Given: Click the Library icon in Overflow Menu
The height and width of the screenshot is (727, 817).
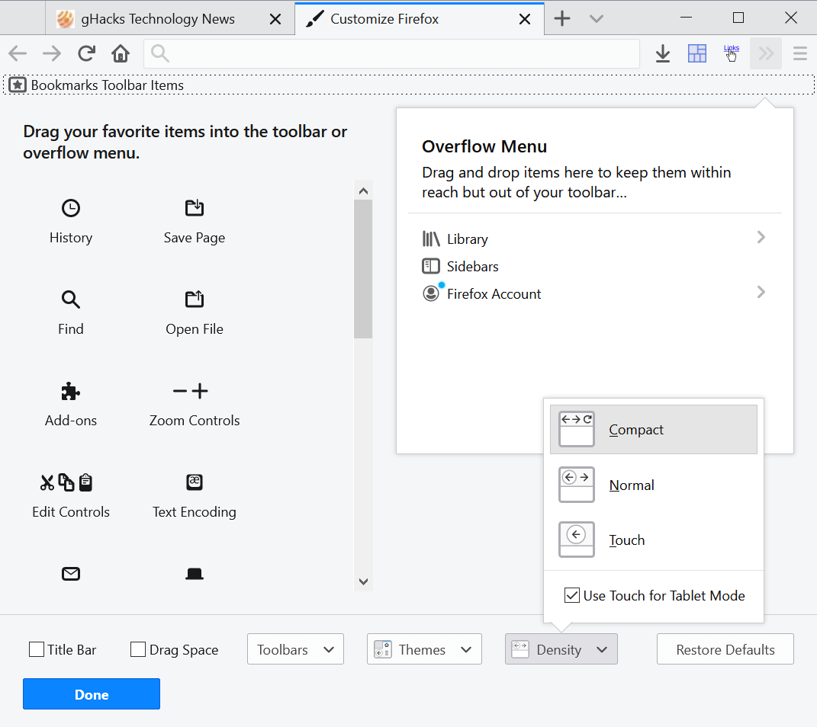Looking at the screenshot, I should click(431, 238).
